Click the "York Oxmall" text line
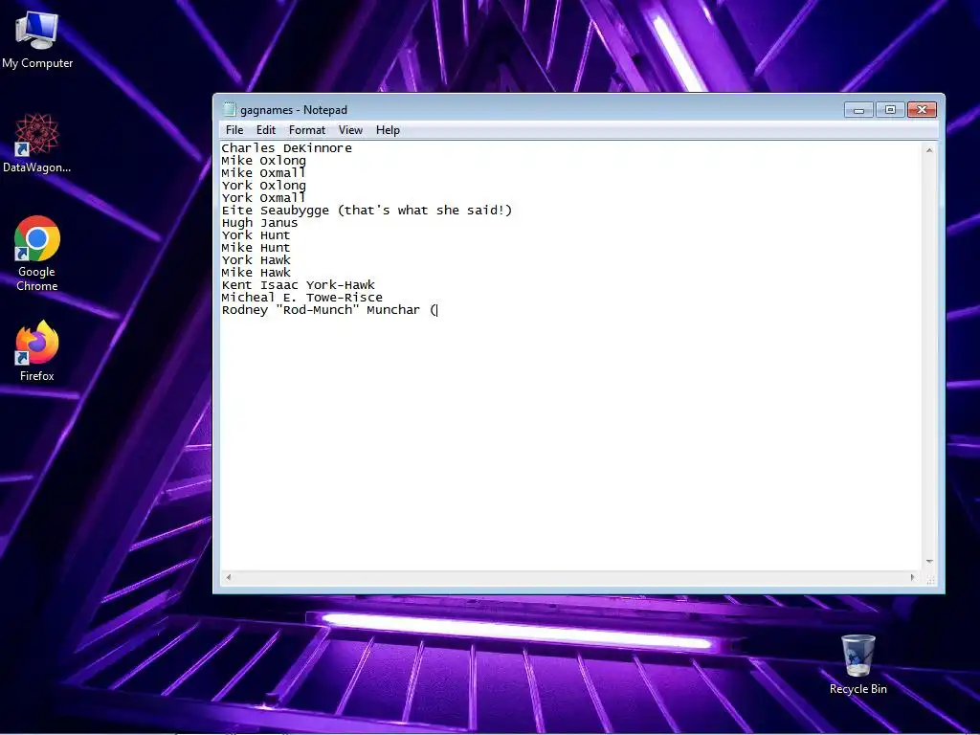The height and width of the screenshot is (735, 980). click(264, 198)
